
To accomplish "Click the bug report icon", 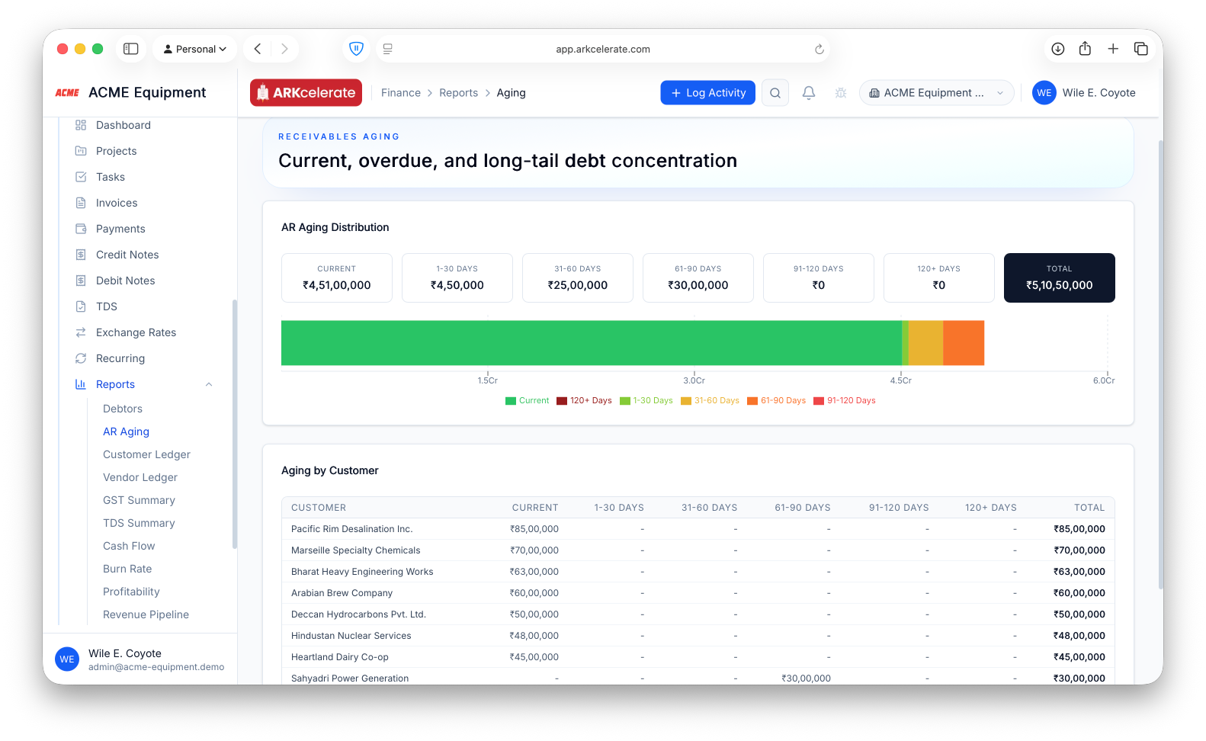I will click(841, 93).
